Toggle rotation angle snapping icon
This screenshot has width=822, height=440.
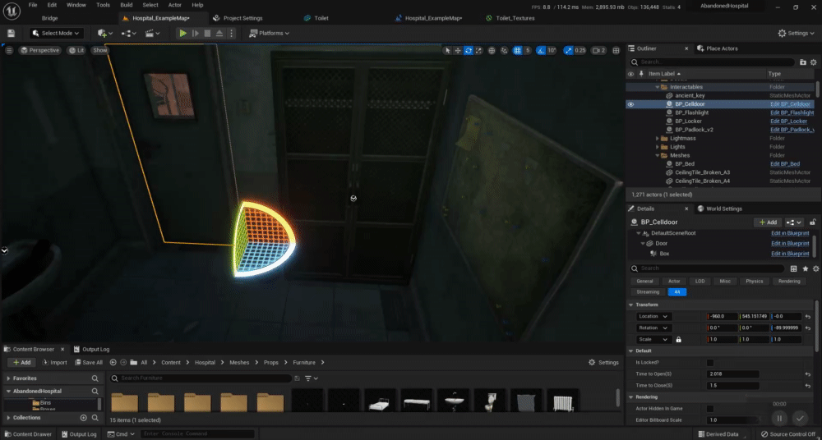(540, 50)
